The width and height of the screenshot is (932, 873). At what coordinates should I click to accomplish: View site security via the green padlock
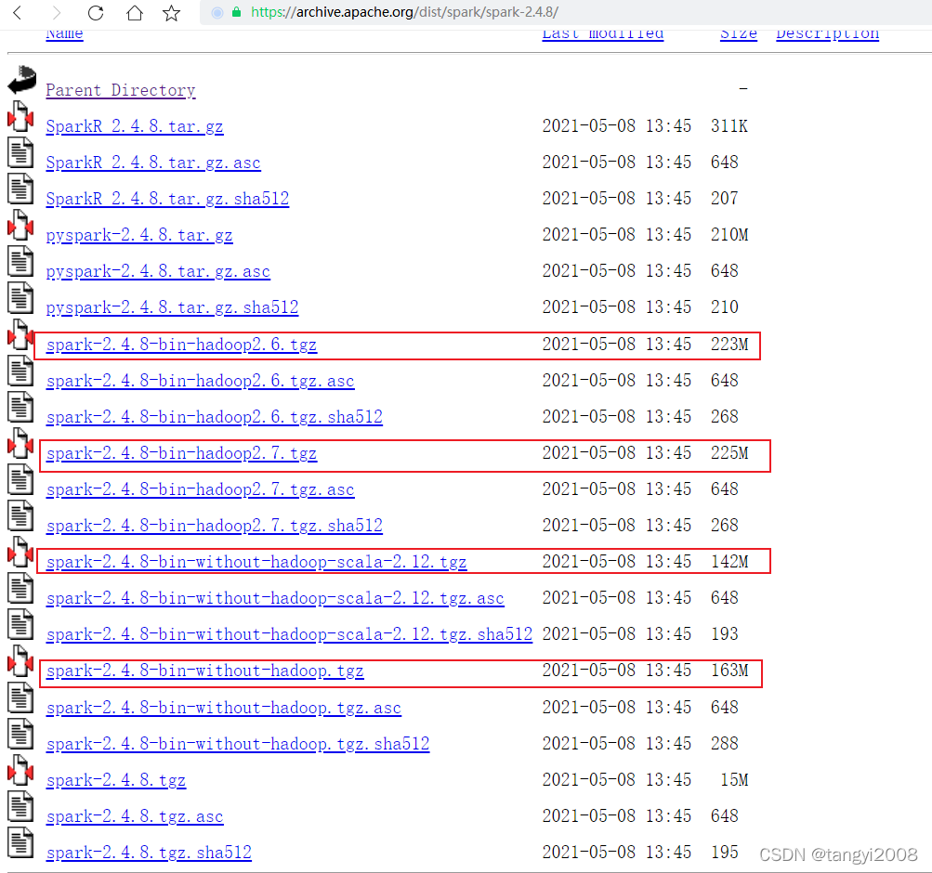[x=236, y=12]
